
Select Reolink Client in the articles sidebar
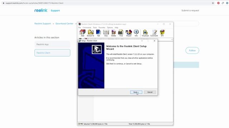52,53
